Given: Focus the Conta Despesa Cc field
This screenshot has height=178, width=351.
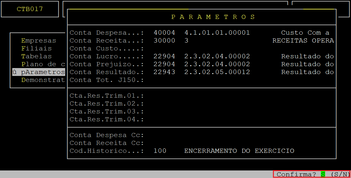Looking at the screenshot, I should coord(164,135).
